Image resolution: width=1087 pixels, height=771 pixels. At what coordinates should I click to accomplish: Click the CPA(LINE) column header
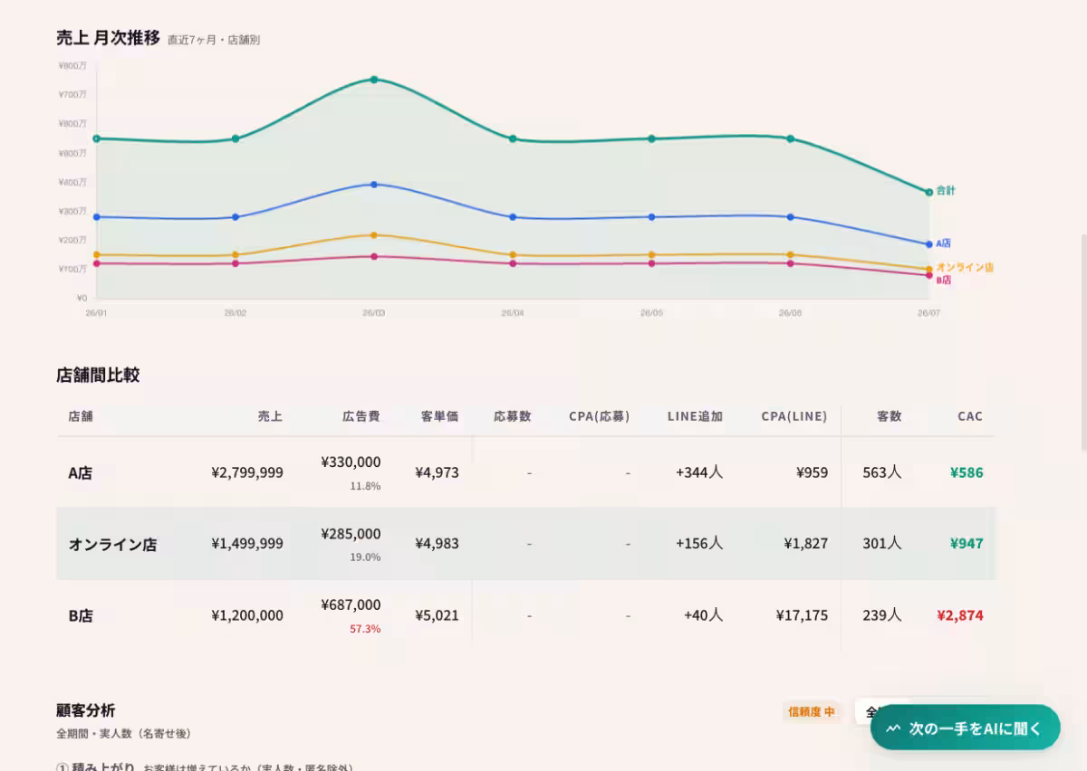point(794,416)
